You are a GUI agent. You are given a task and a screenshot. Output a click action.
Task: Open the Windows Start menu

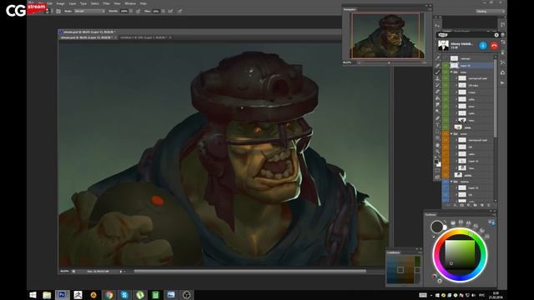pos(33,295)
